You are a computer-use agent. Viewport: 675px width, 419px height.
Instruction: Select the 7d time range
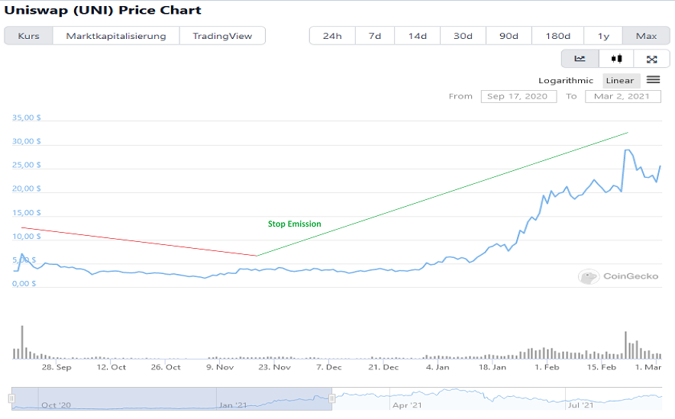[x=374, y=36]
